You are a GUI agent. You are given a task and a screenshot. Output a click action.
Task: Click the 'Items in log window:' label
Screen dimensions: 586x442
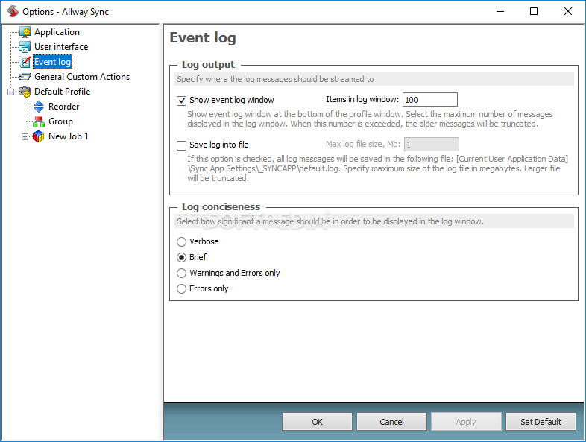click(x=362, y=99)
